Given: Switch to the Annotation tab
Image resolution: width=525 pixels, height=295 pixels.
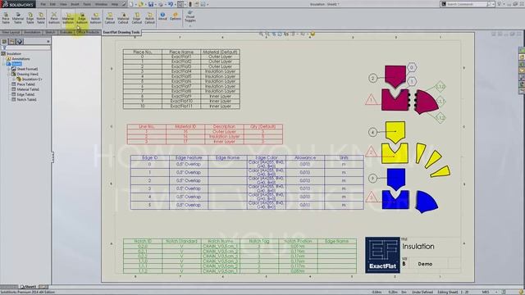Looking at the screenshot, I should (x=32, y=32).
